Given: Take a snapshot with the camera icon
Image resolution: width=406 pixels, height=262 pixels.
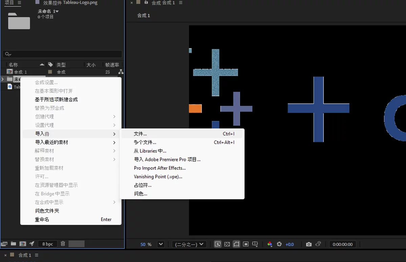Looking at the screenshot, I should tap(309, 244).
